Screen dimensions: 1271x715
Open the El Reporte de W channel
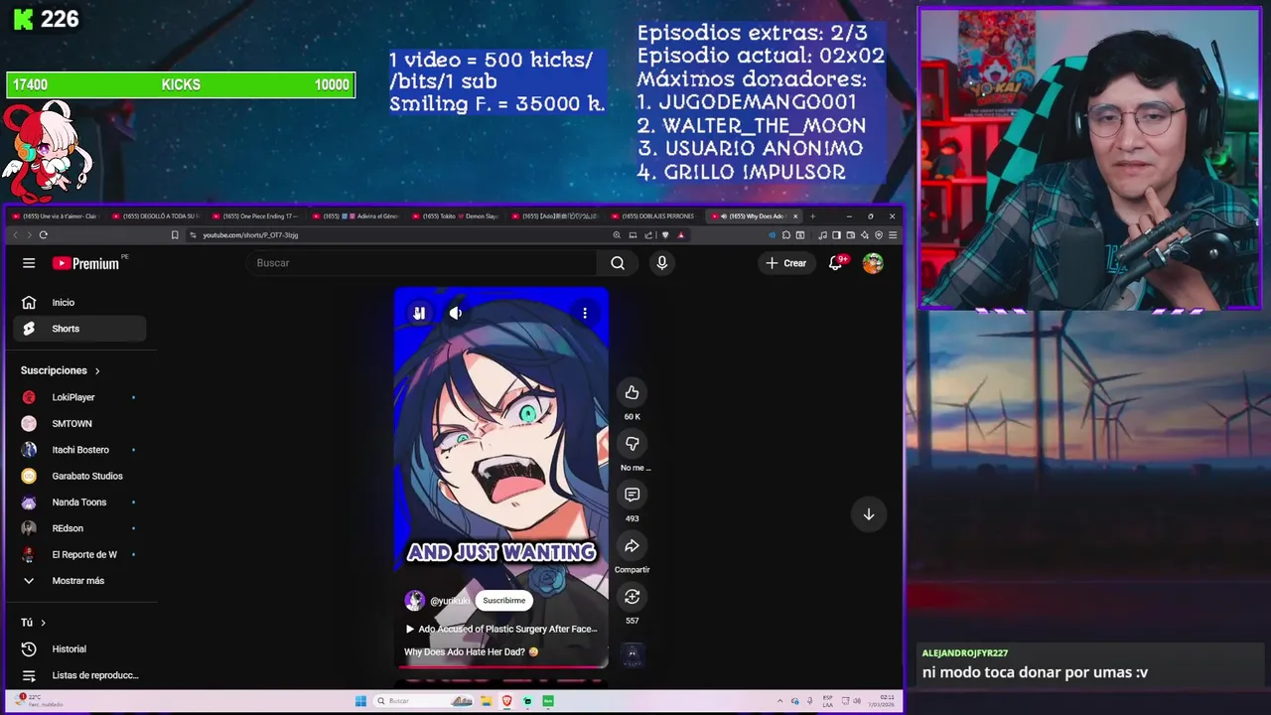coord(79,555)
